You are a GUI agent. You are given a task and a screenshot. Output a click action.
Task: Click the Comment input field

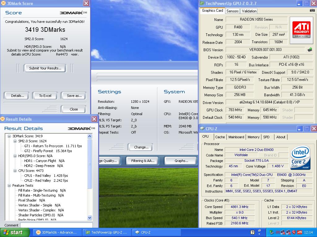56,225
